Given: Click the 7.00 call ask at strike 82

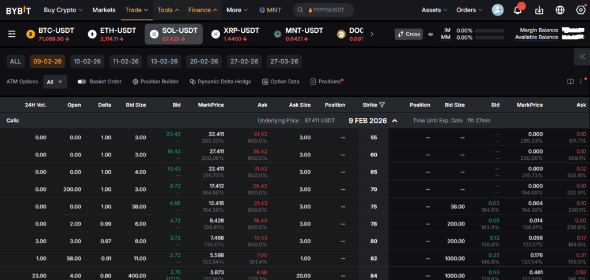Looking at the screenshot, I should [x=262, y=255].
